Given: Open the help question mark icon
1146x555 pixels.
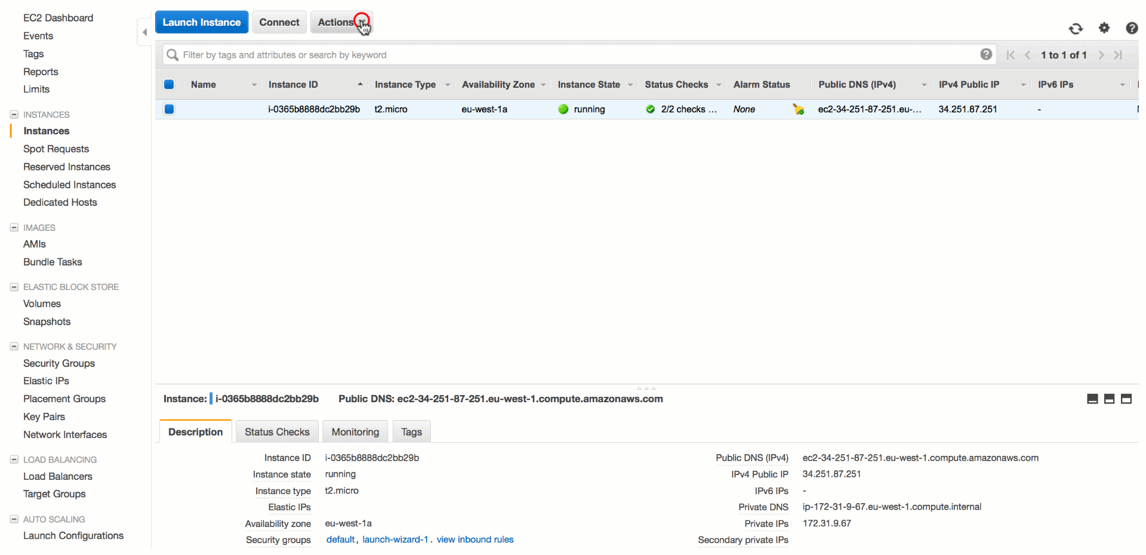Looking at the screenshot, I should point(1131,28).
